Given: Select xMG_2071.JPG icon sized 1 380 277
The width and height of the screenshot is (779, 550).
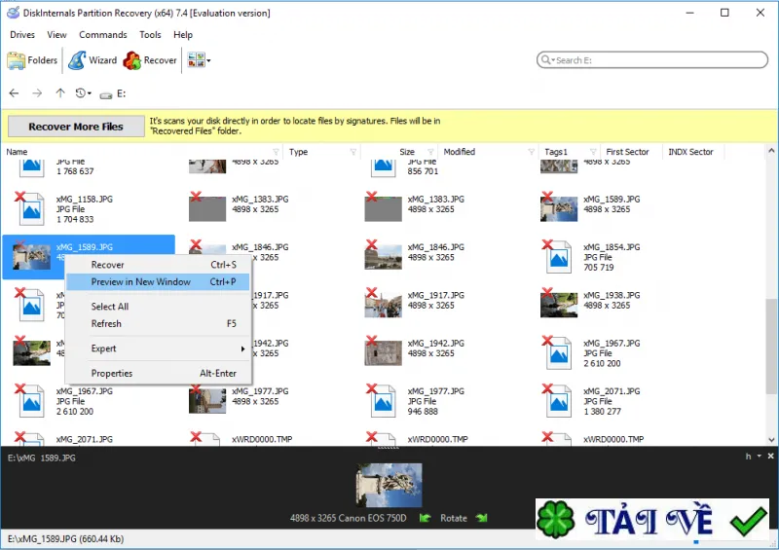Looking at the screenshot, I should (558, 401).
